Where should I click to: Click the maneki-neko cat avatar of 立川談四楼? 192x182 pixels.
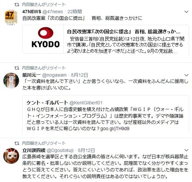coord(11,156)
